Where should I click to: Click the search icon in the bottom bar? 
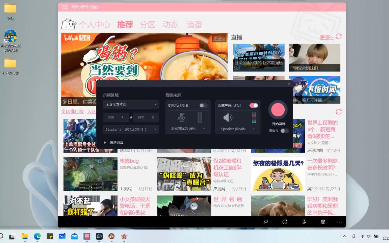click(x=265, y=222)
